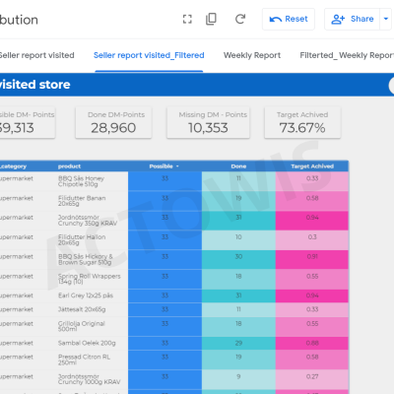Click product Sambal Oelek 200g
This screenshot has width=394, height=394.
coord(87,343)
